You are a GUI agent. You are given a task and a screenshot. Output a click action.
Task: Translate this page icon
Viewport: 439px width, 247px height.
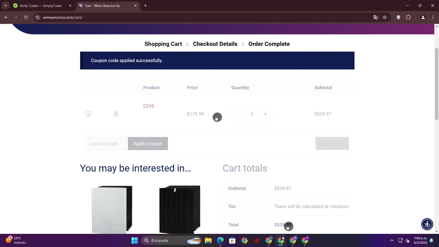click(x=376, y=17)
